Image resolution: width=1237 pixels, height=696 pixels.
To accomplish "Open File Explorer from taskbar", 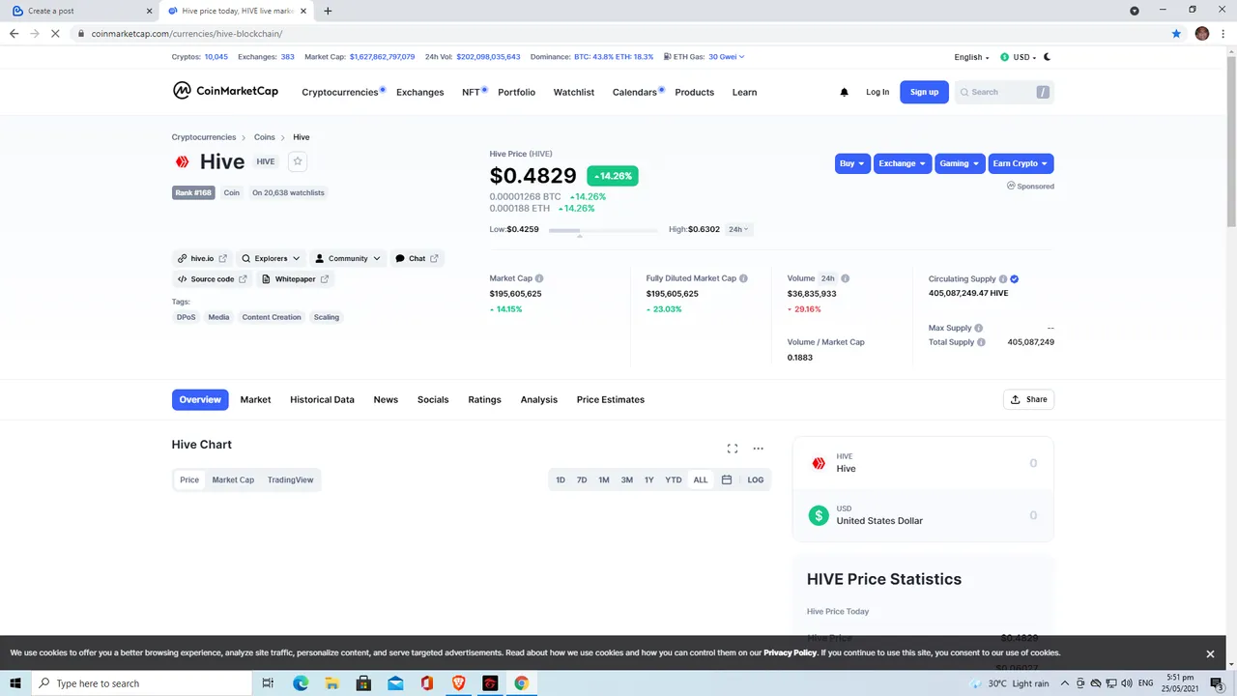I will [x=331, y=683].
